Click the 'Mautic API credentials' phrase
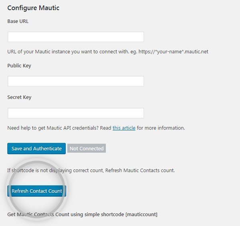The height and width of the screenshot is (226, 240). (72, 128)
